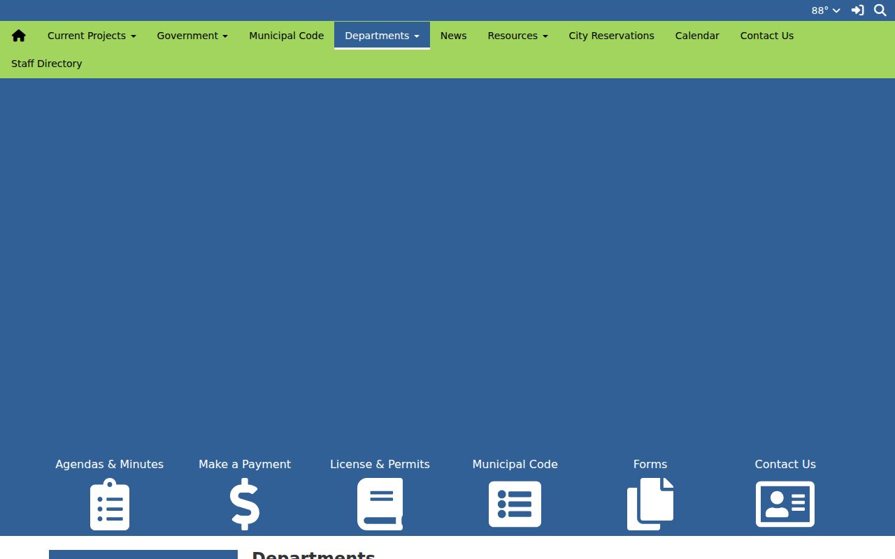Click the Contact Us quick link label
This screenshot has height=559, width=895.
785,464
